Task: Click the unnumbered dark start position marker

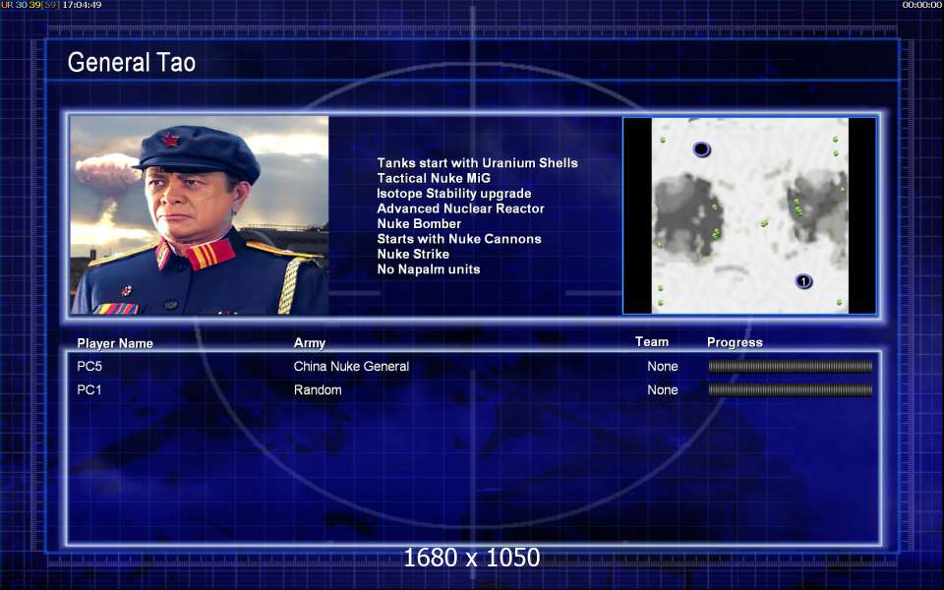Action: click(x=702, y=149)
